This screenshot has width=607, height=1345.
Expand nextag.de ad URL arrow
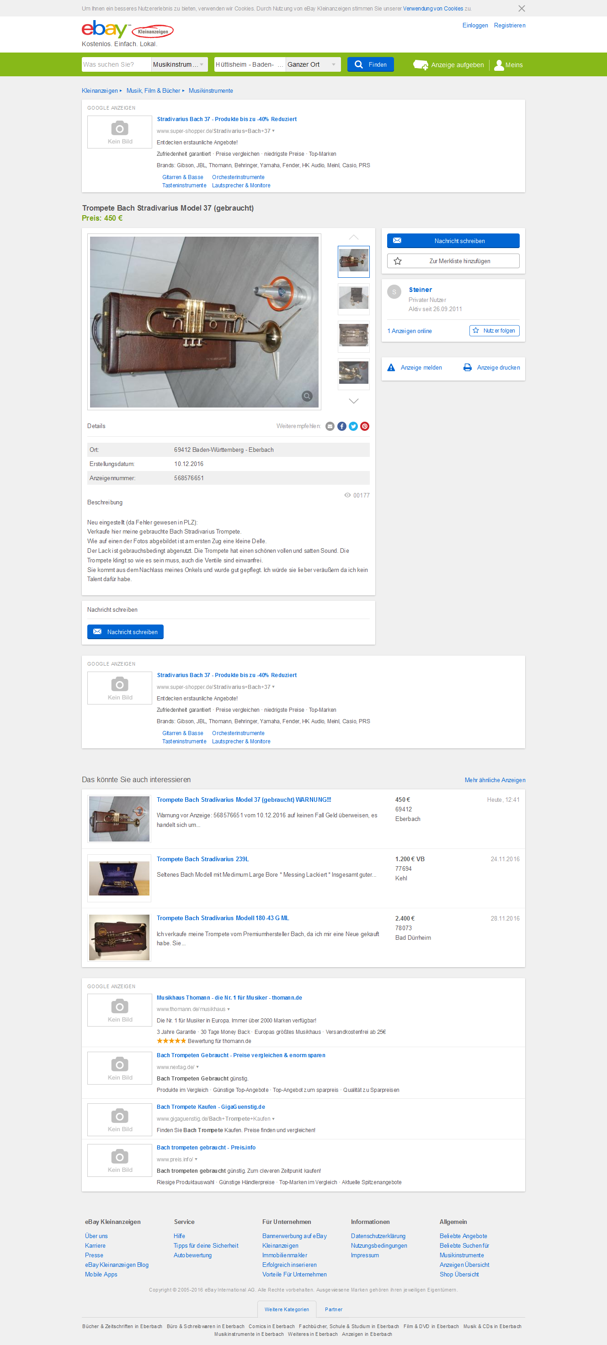[x=197, y=1067]
